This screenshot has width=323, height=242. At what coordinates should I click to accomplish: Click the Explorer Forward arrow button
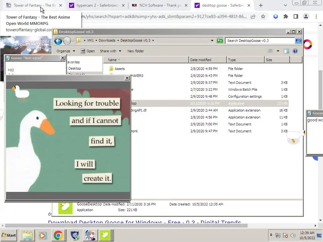pyautogui.click(x=67, y=41)
